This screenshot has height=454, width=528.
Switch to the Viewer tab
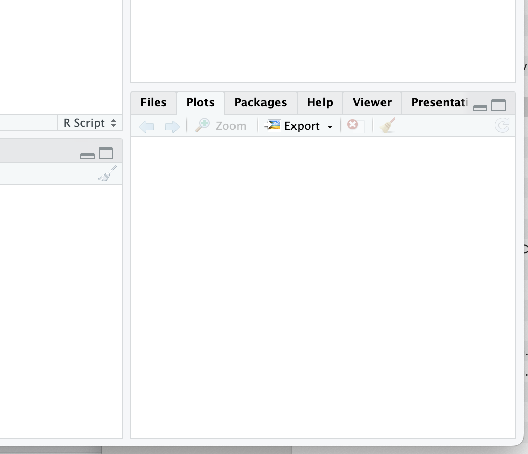372,103
